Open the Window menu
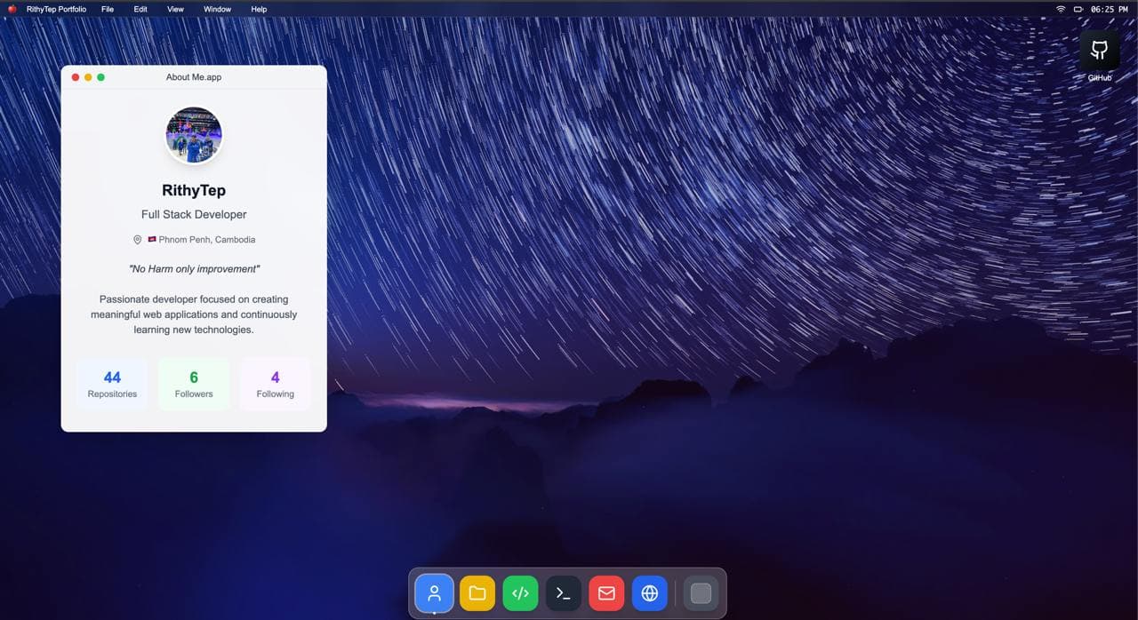The image size is (1138, 620). [217, 9]
